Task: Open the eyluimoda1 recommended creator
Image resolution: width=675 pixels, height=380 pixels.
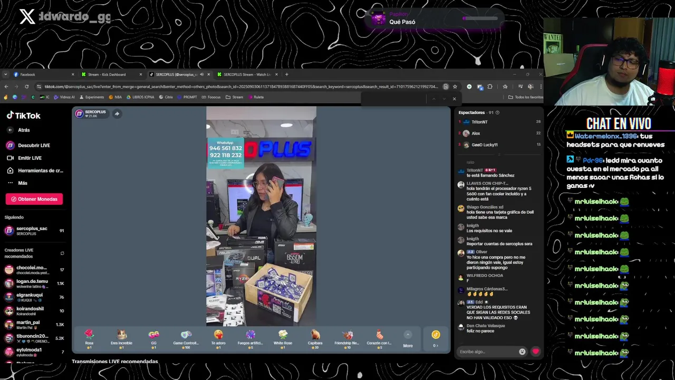Action: [34, 352]
